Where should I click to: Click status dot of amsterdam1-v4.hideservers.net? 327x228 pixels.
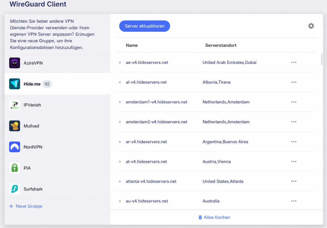(x=120, y=102)
